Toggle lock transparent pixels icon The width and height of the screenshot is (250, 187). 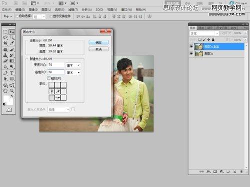[199, 40]
